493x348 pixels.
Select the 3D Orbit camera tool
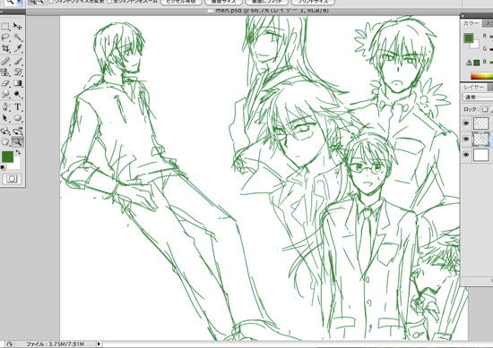pyautogui.click(x=18, y=131)
